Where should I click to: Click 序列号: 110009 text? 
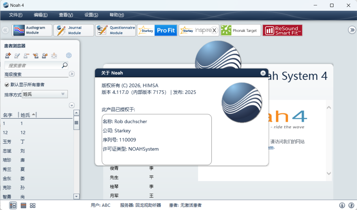tap(119, 140)
